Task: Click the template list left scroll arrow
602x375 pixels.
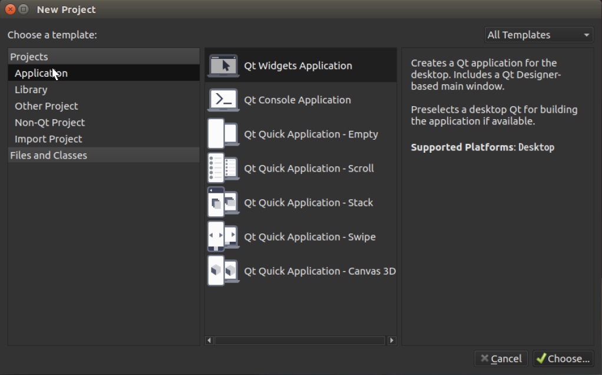Action: [x=209, y=340]
